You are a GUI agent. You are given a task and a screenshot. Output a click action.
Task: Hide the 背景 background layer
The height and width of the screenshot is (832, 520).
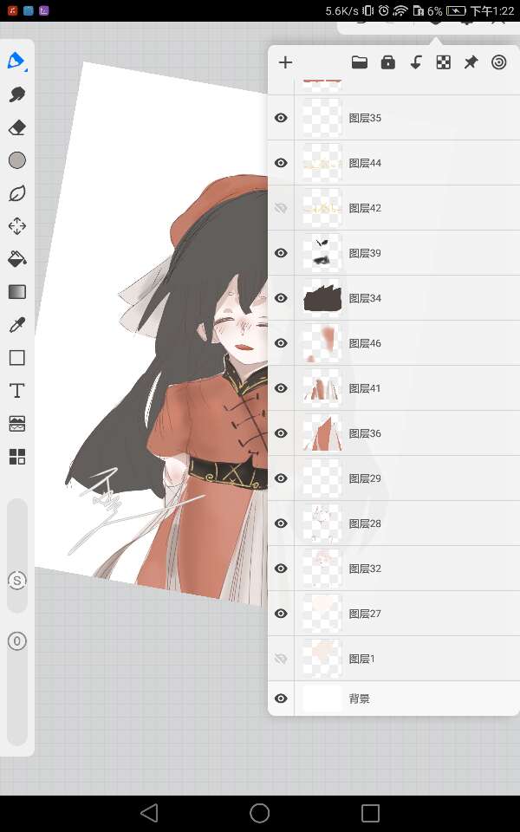[281, 699]
